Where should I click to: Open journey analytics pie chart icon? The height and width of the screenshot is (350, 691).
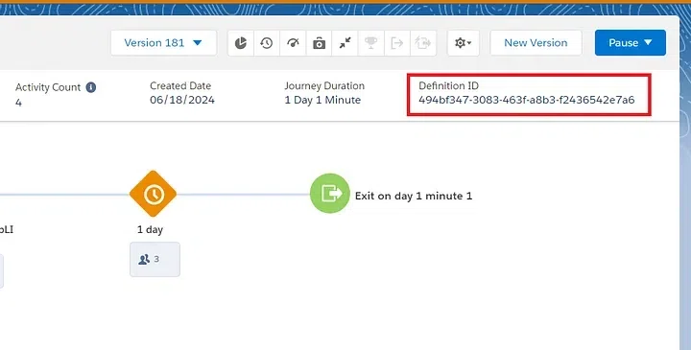tap(241, 43)
